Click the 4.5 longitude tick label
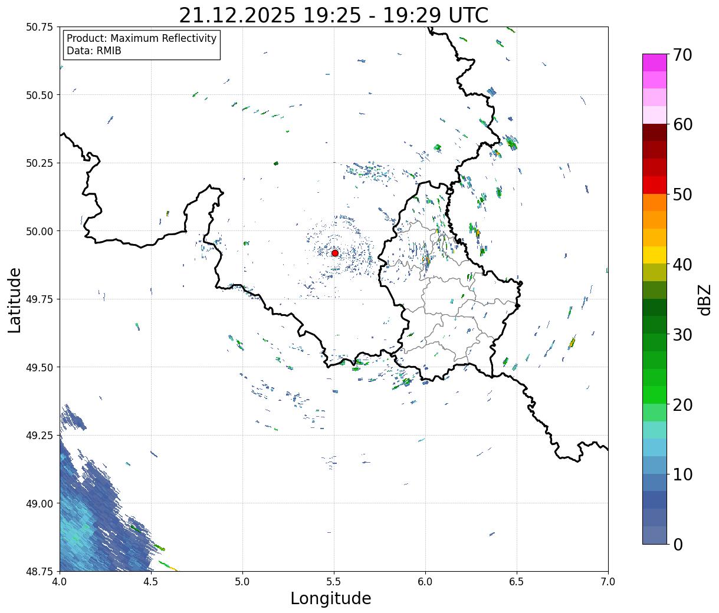Screen dimensions: 719x613 click(151, 581)
